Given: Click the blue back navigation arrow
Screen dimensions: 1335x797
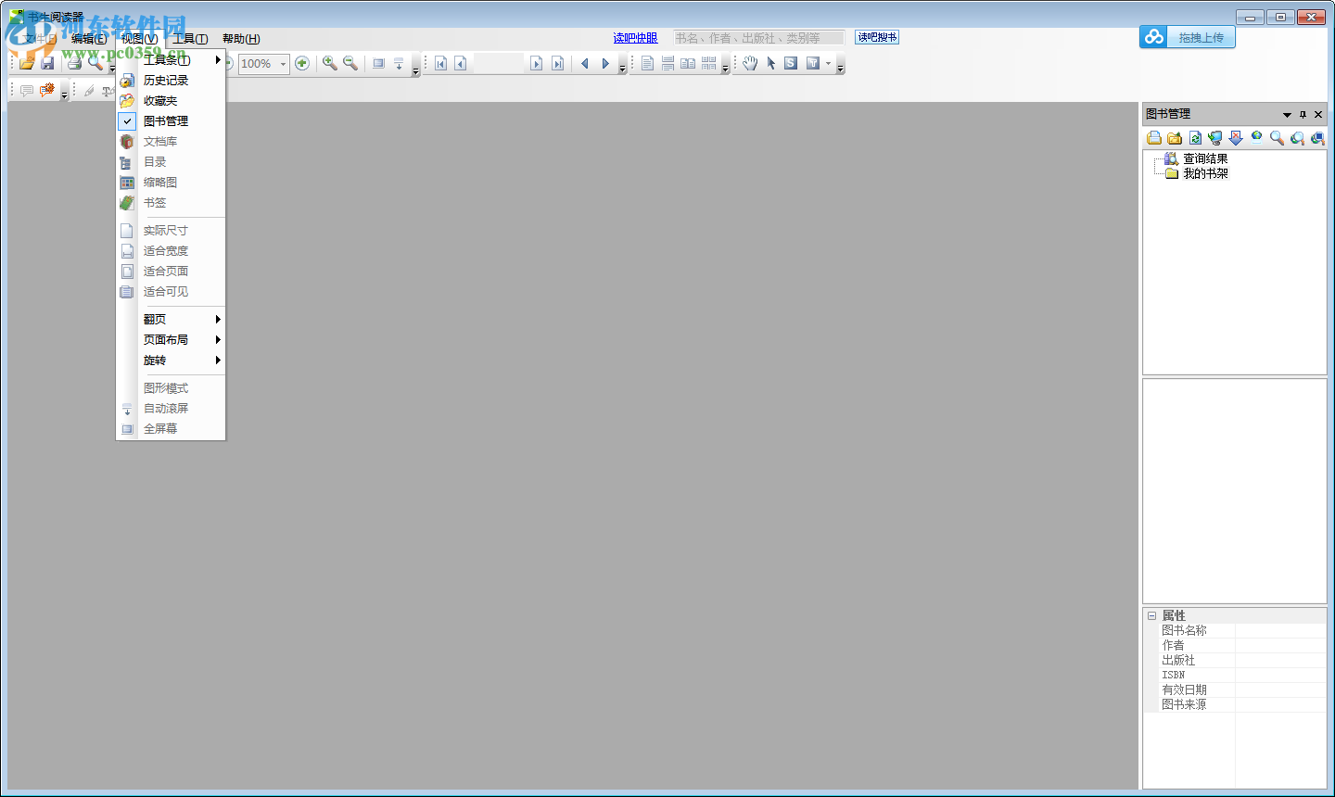Looking at the screenshot, I should click(x=584, y=63).
